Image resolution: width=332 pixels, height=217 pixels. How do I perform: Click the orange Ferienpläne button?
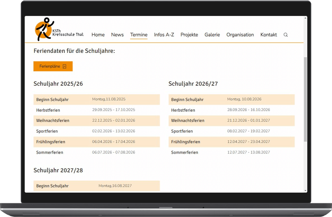click(53, 66)
